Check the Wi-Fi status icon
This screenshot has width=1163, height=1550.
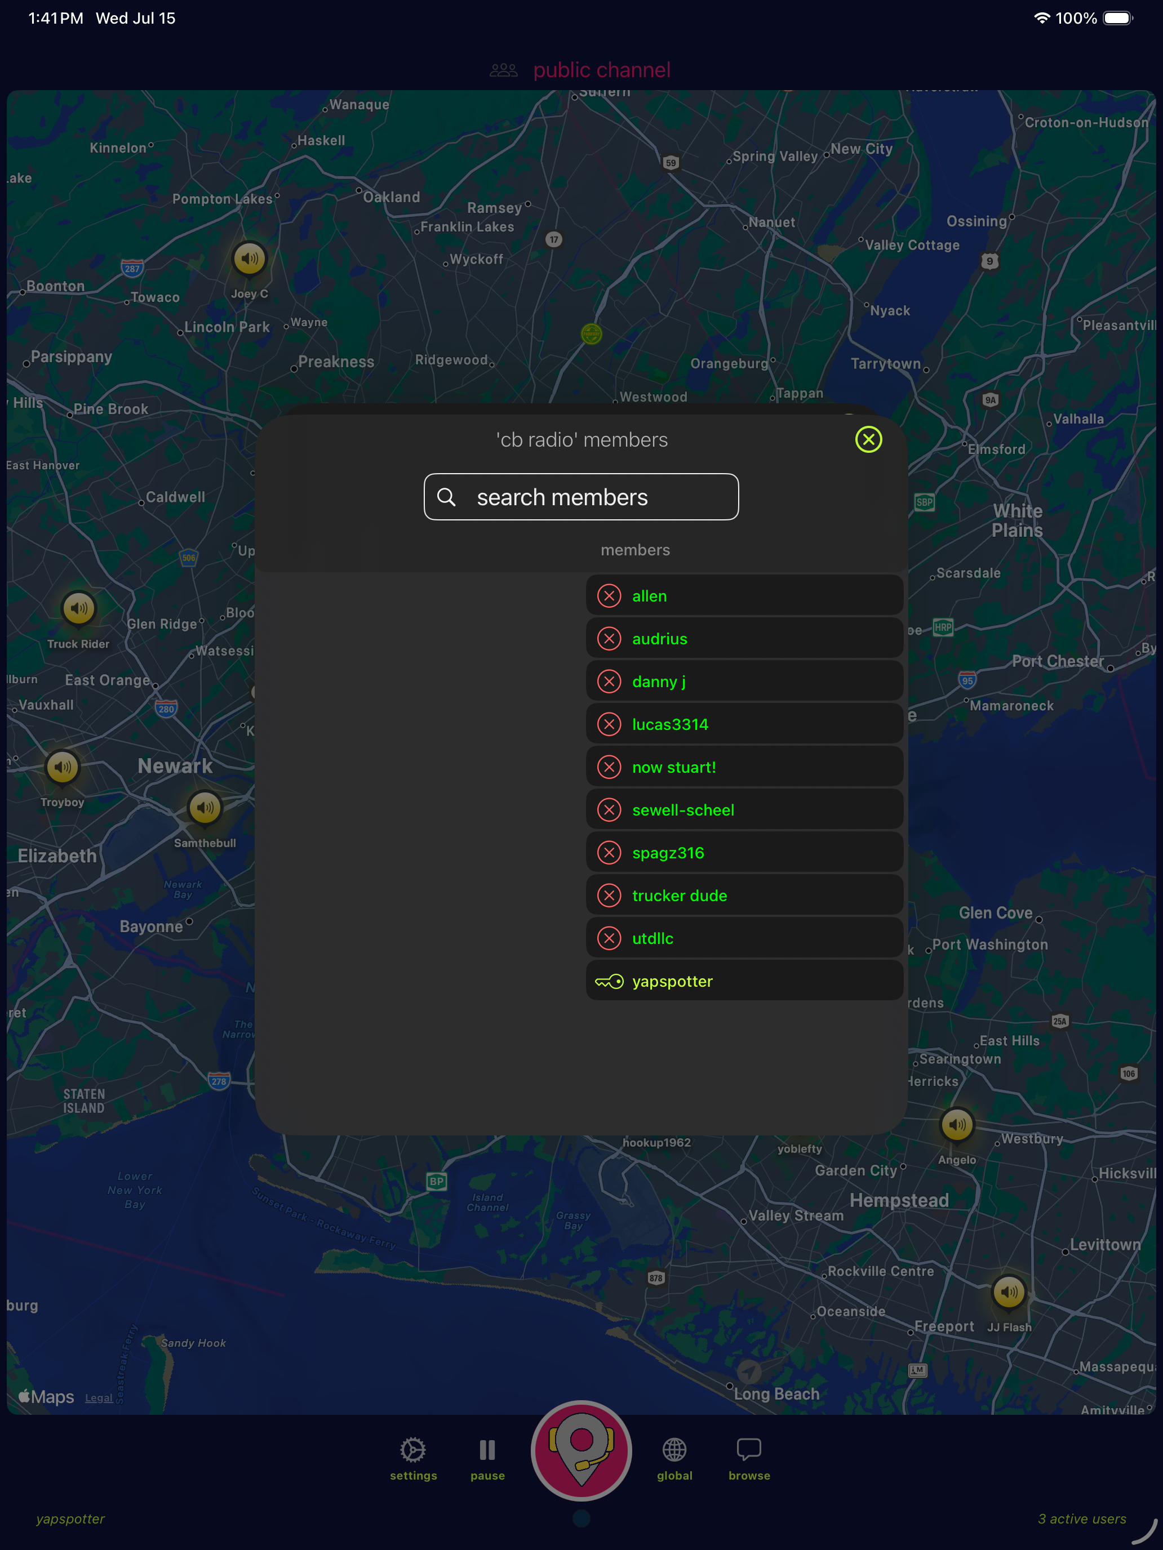pos(1042,18)
